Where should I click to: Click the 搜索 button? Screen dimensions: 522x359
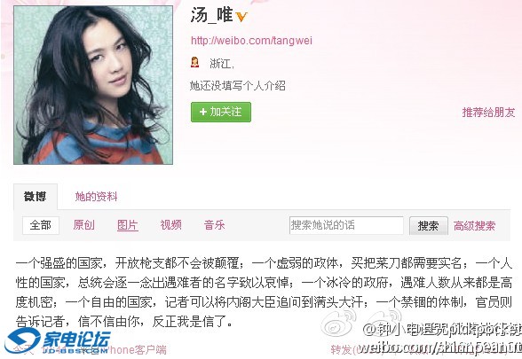click(429, 226)
